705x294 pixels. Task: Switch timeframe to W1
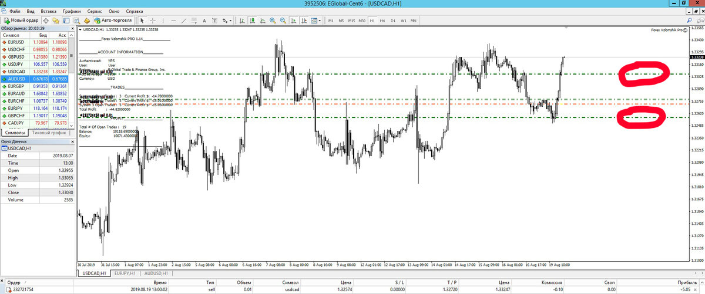pyautogui.click(x=404, y=21)
